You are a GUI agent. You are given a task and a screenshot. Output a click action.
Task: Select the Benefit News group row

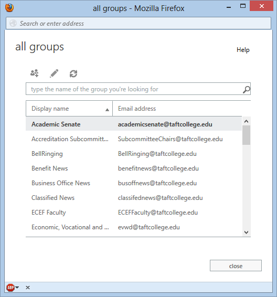point(134,168)
